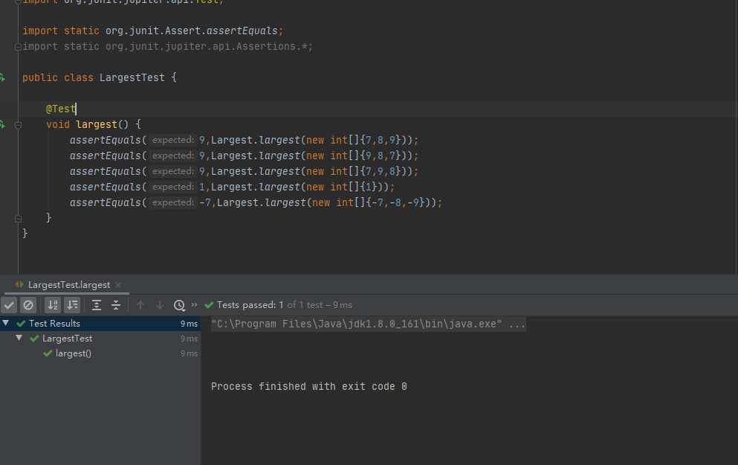Place cursor on @Test annotation
Image resolution: width=738 pixels, height=465 pixels.
coord(61,109)
